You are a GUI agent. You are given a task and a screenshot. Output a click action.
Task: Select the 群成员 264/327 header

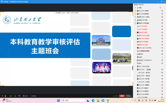click(x=139, y=5)
